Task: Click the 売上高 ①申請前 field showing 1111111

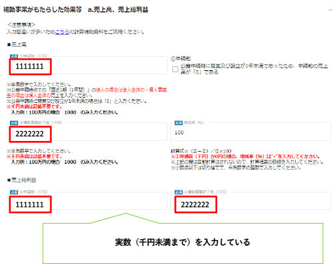Action: (87, 65)
